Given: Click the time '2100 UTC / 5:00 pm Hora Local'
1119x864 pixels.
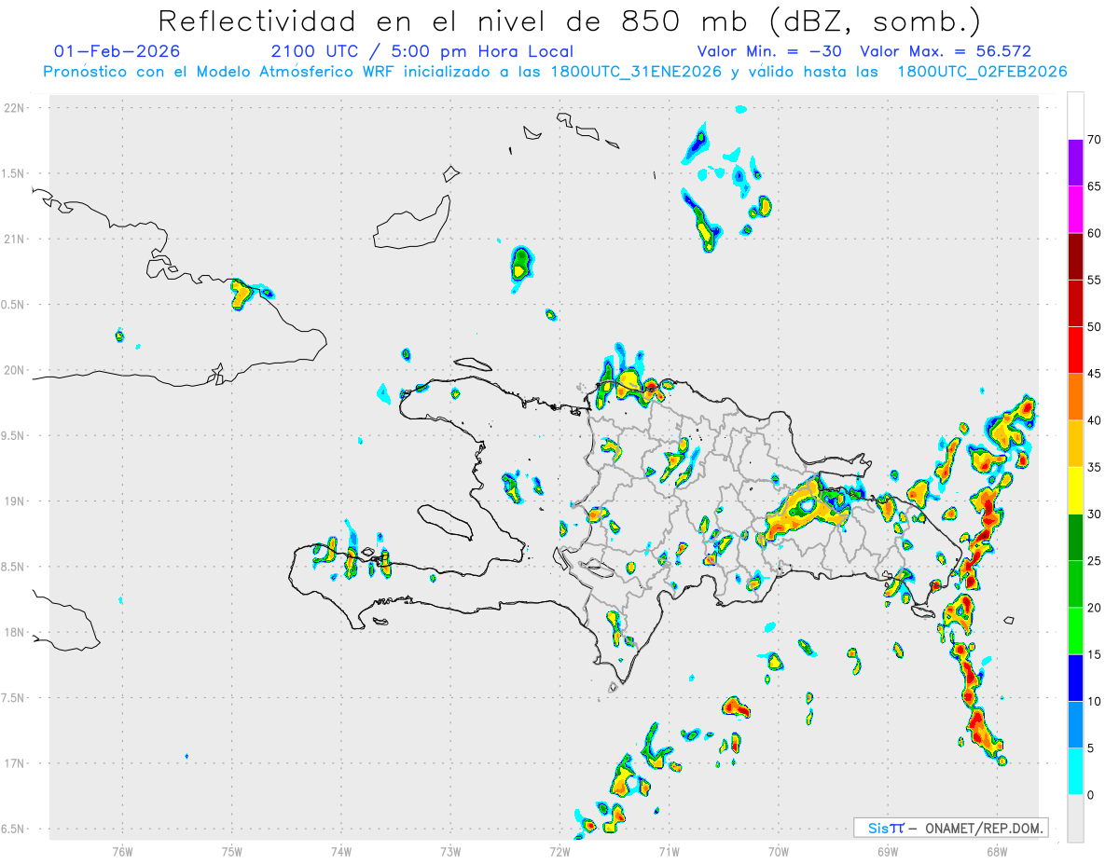Looking at the screenshot, I should point(422,51).
